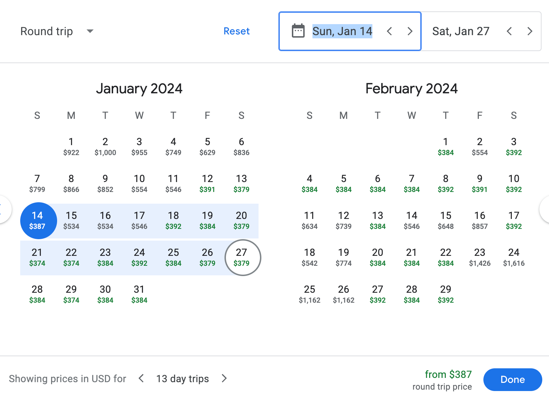Select February 29 priced at $392

pos(445,294)
